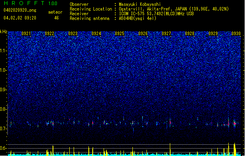
Task: Click the Observer label
Action: [79, 4]
